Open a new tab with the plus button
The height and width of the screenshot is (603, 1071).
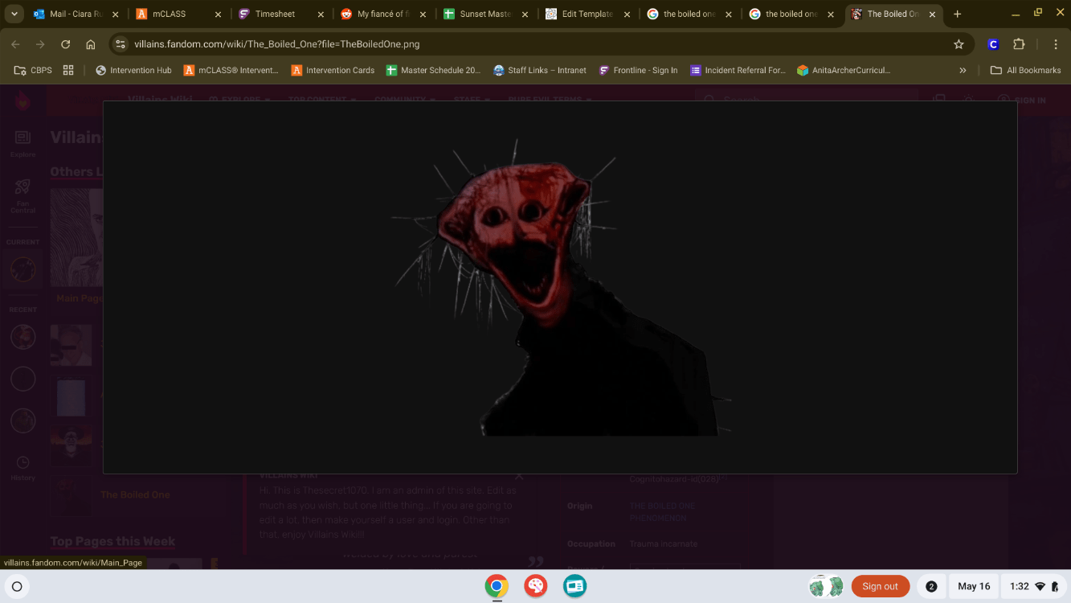pyautogui.click(x=957, y=14)
